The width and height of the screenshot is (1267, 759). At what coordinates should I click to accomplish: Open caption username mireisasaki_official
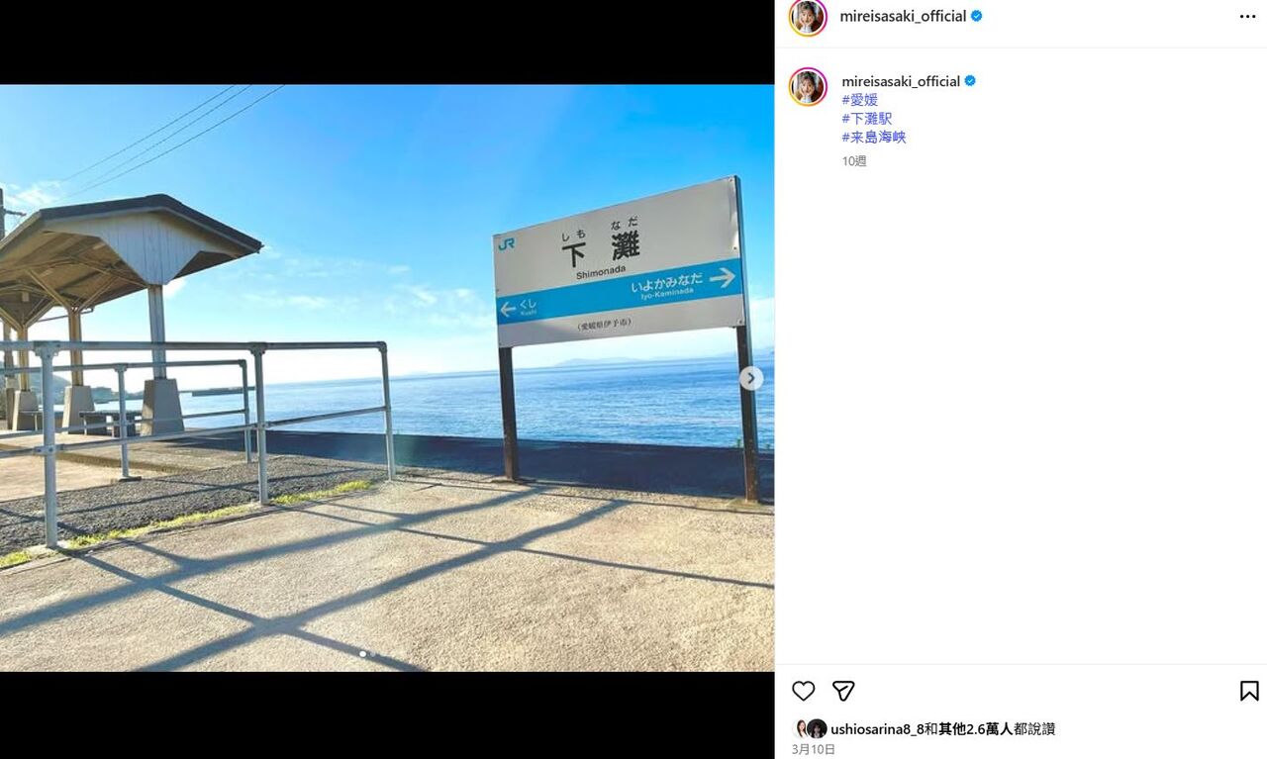pos(901,81)
